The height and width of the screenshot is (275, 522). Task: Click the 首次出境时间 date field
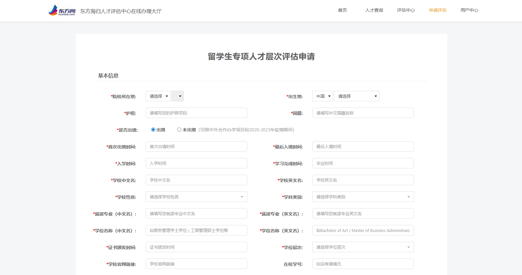196,147
